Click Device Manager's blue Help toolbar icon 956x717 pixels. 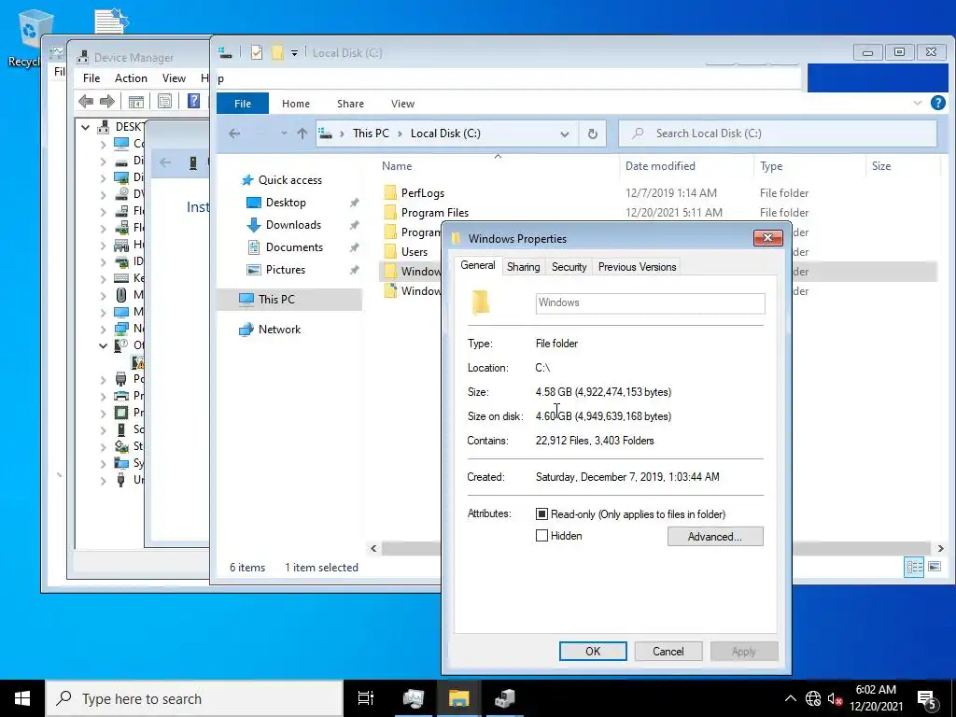click(x=193, y=101)
